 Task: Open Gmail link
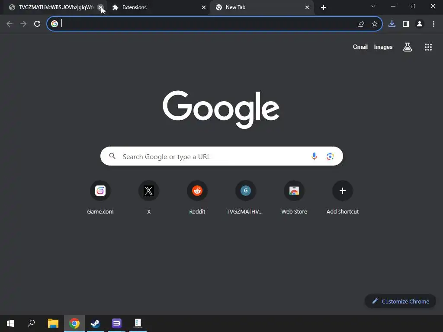[x=360, y=47]
